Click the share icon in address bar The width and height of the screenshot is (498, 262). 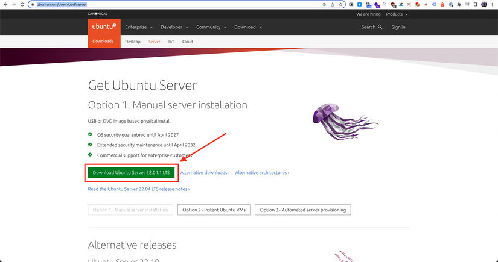333,4
